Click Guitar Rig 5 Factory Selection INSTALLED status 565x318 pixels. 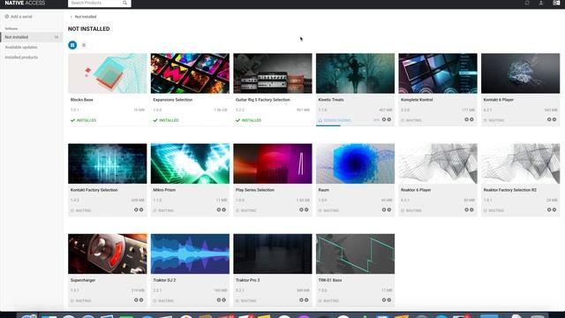(x=248, y=120)
